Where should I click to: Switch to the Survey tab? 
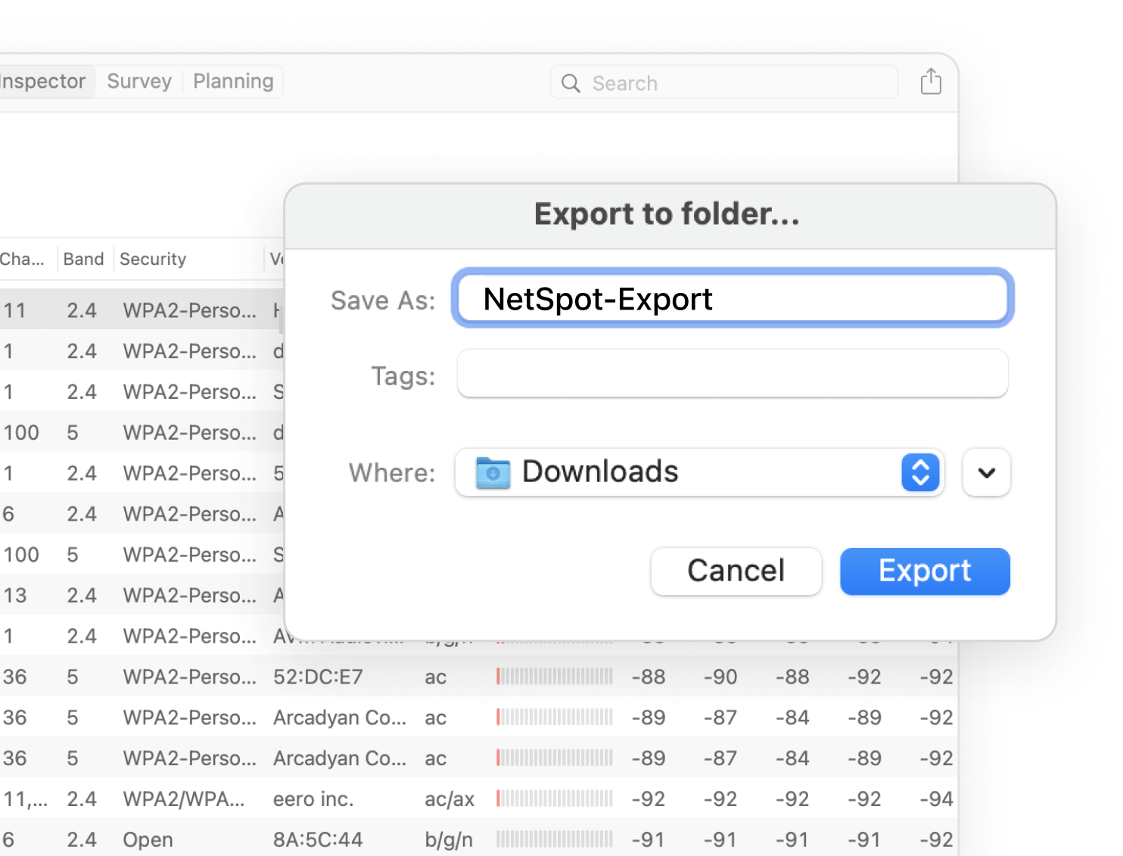(x=139, y=82)
